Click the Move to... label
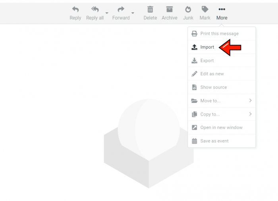 point(210,100)
